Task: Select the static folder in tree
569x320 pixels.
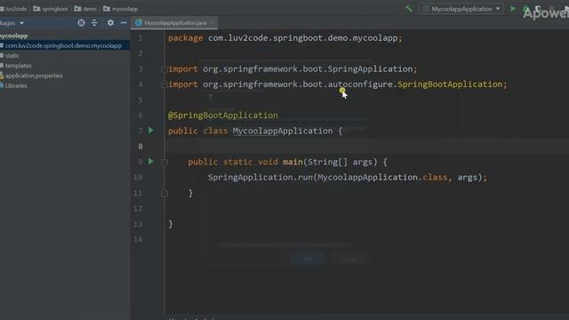Action: (x=12, y=55)
